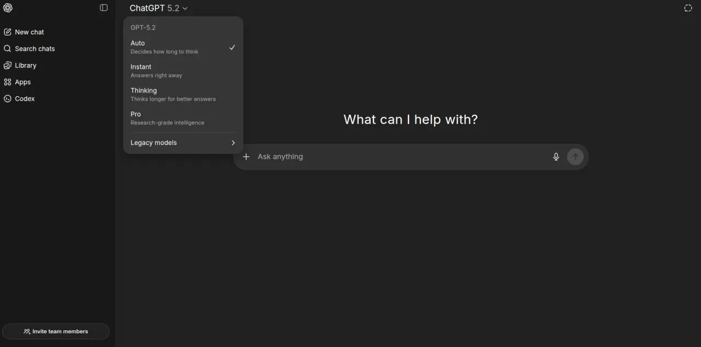701x347 pixels.
Task: Click the Invite team members button
Action: click(56, 332)
